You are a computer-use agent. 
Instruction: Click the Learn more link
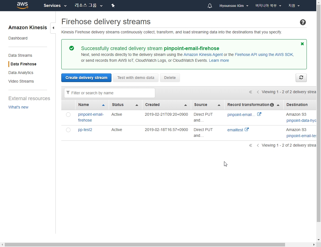(x=219, y=60)
